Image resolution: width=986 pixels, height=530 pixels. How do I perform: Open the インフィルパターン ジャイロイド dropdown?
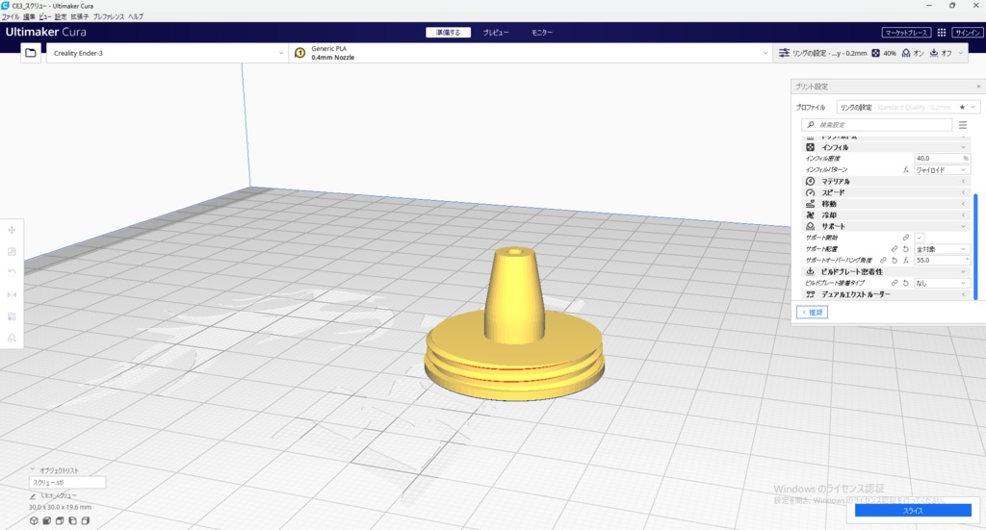click(942, 169)
